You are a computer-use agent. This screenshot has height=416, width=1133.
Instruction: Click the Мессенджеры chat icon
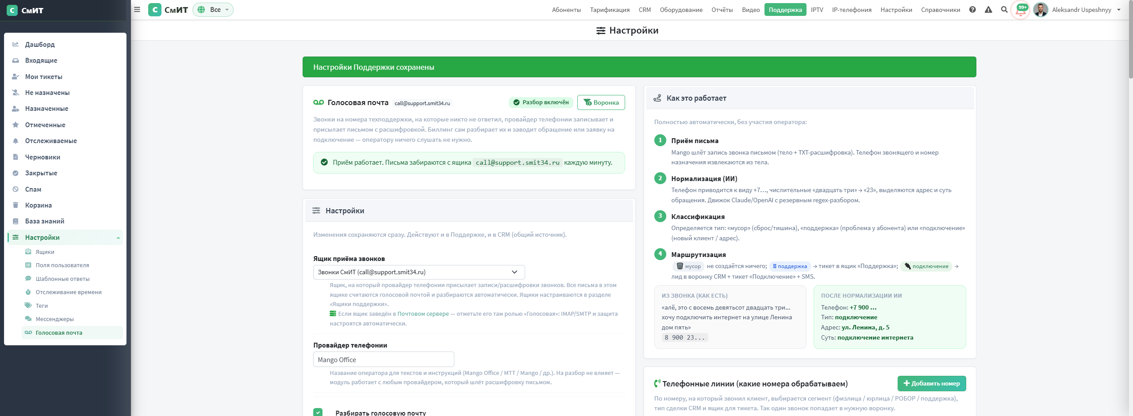pos(28,319)
